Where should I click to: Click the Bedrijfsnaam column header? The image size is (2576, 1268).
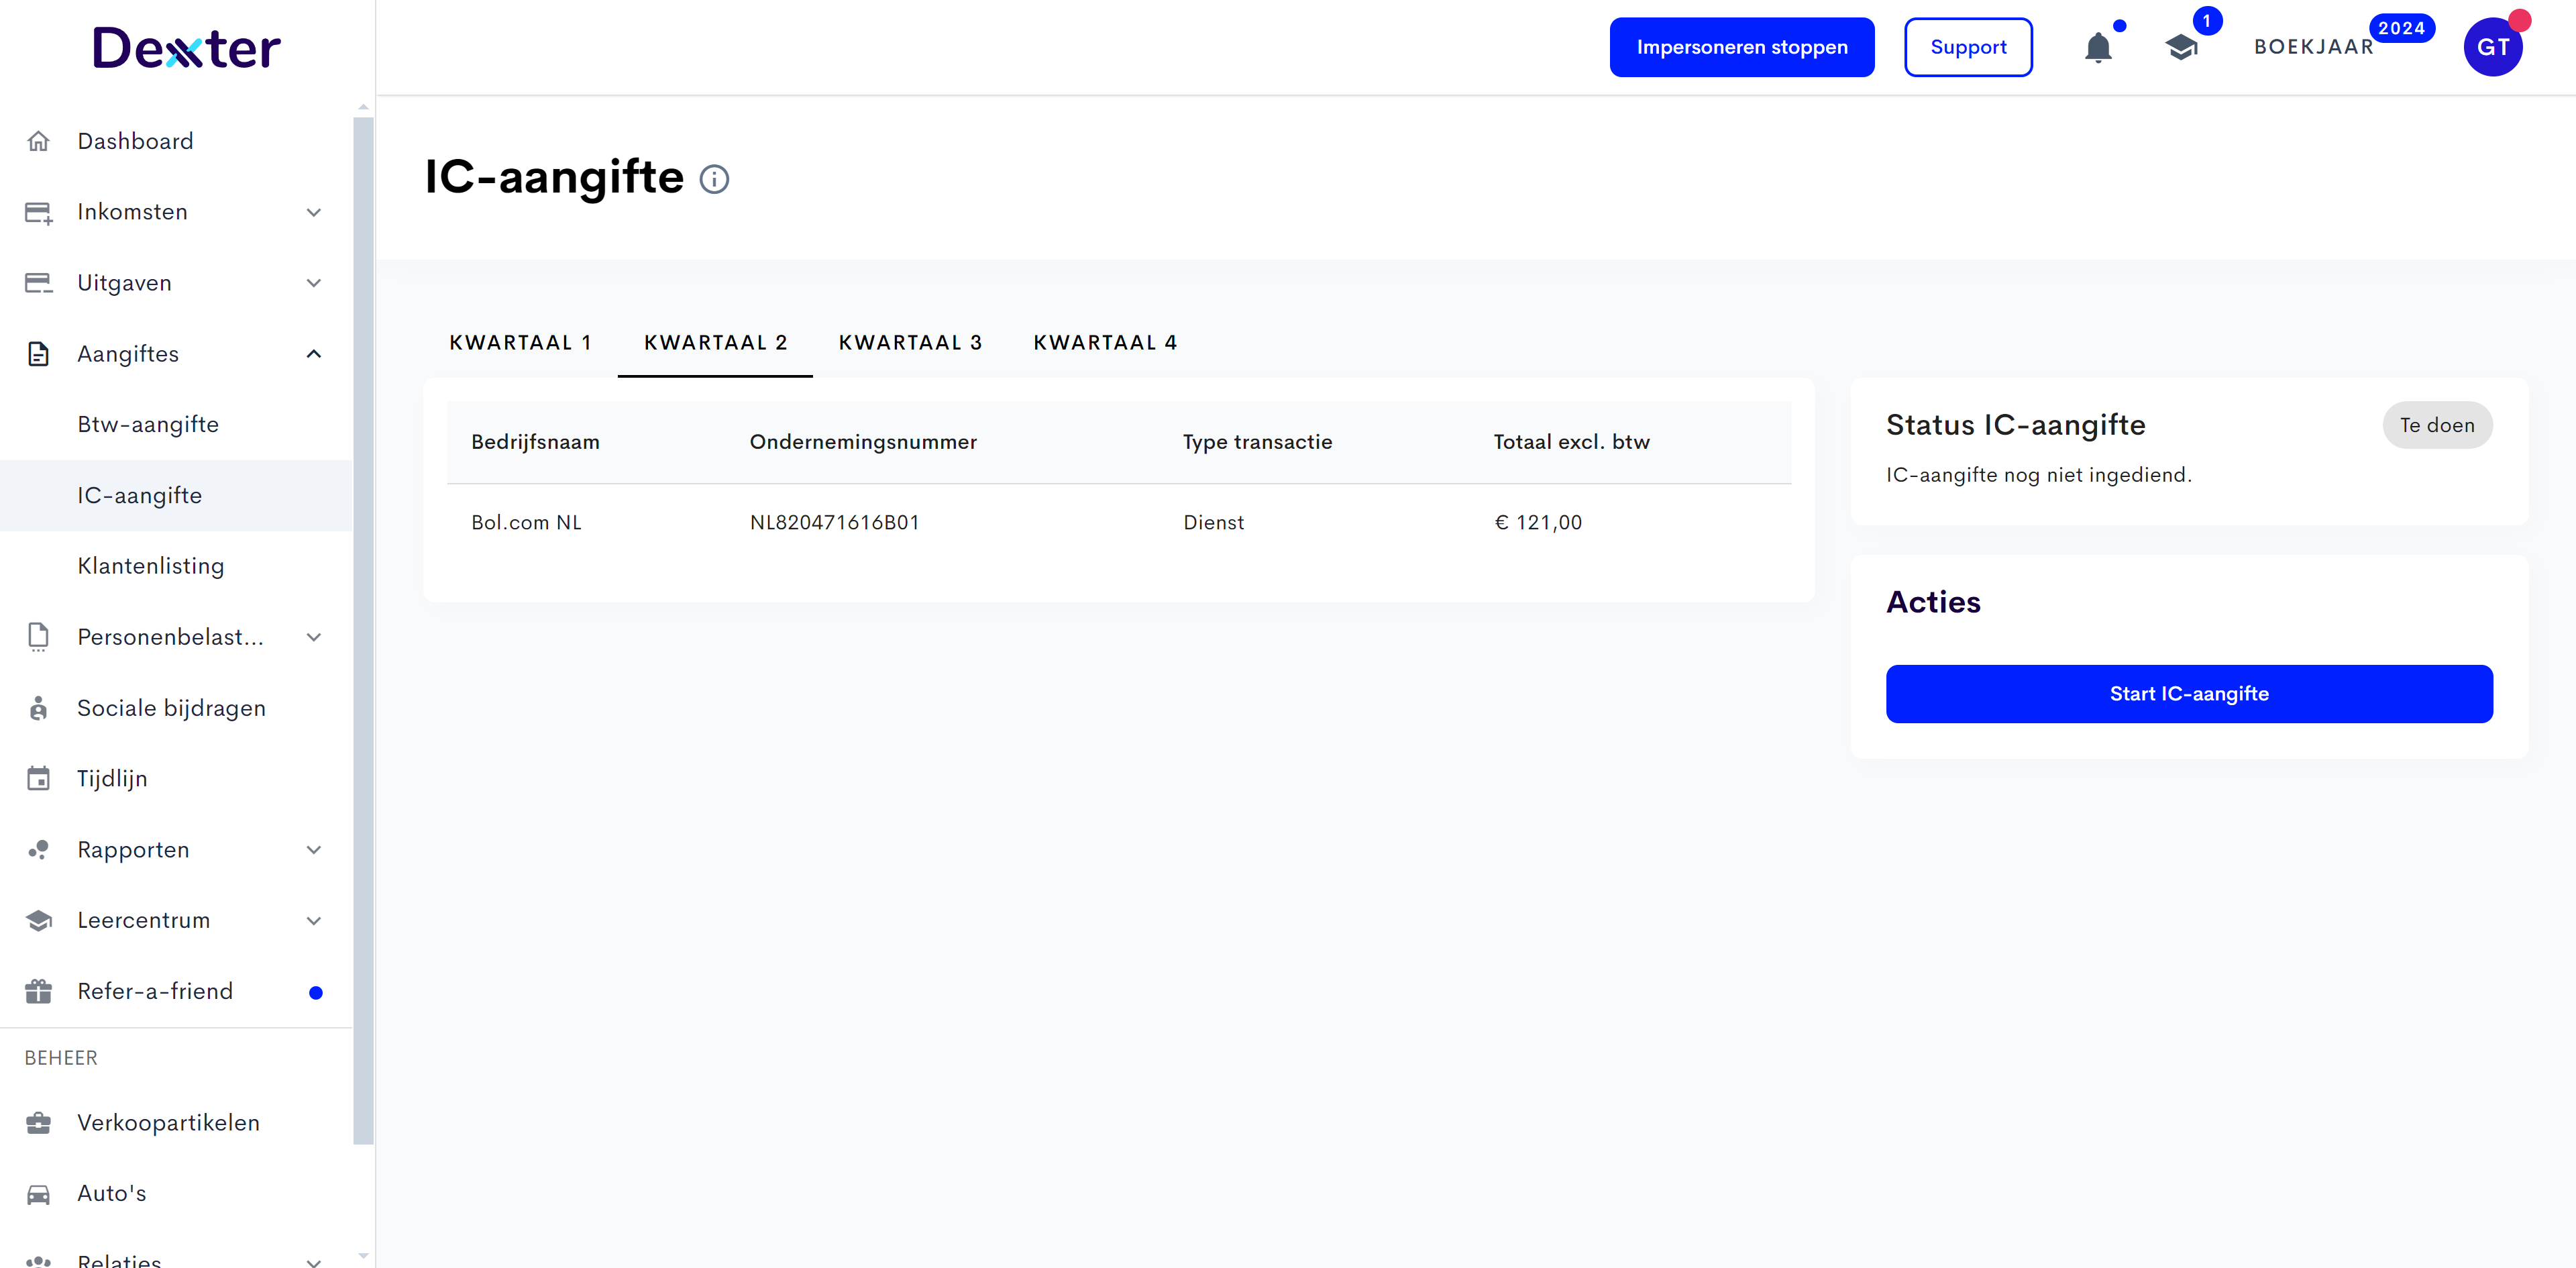pyautogui.click(x=535, y=442)
